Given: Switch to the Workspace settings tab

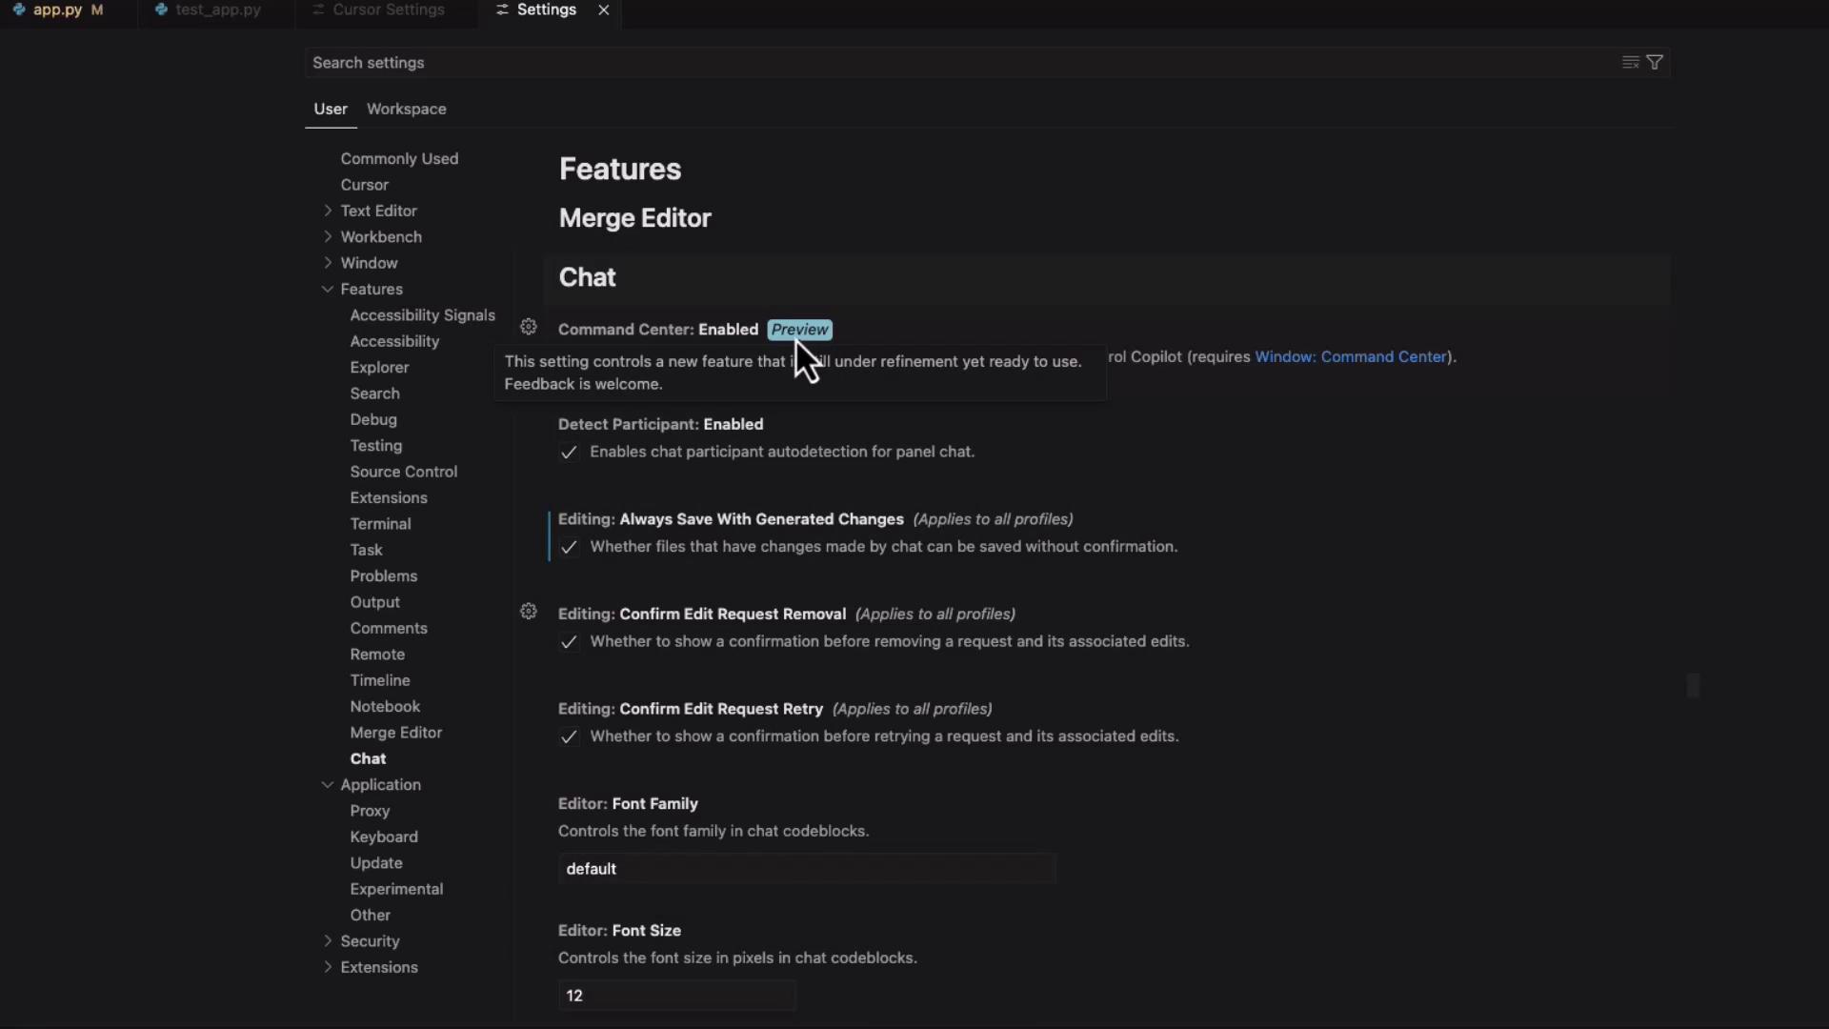Looking at the screenshot, I should [x=406, y=109].
